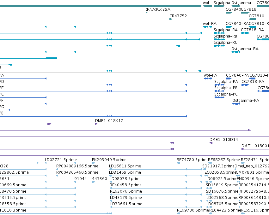269x215 pixels.
Task: Select the CG7840-RA transcript label
Action: click(x=237, y=24)
